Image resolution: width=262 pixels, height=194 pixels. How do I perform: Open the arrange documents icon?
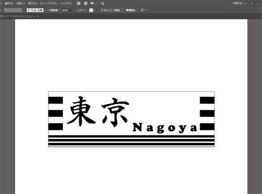click(92, 3)
